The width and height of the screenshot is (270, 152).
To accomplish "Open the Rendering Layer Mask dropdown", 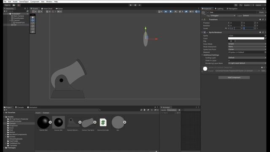I will pyautogui.click(x=247, y=63).
